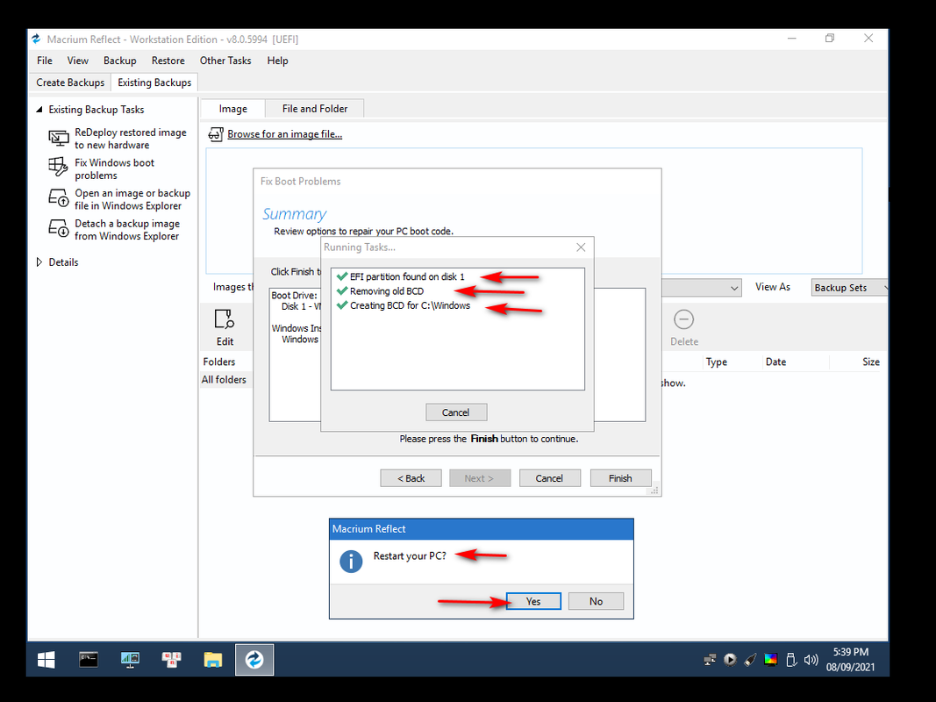Open the Other Tasks menu
936x702 pixels.
225,61
